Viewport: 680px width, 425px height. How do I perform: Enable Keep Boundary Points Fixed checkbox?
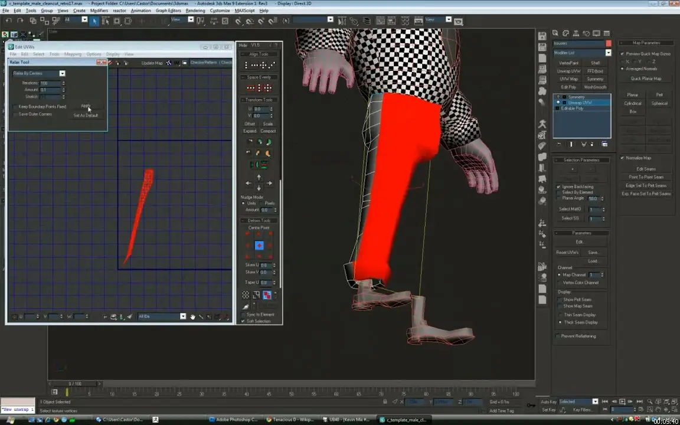15,107
